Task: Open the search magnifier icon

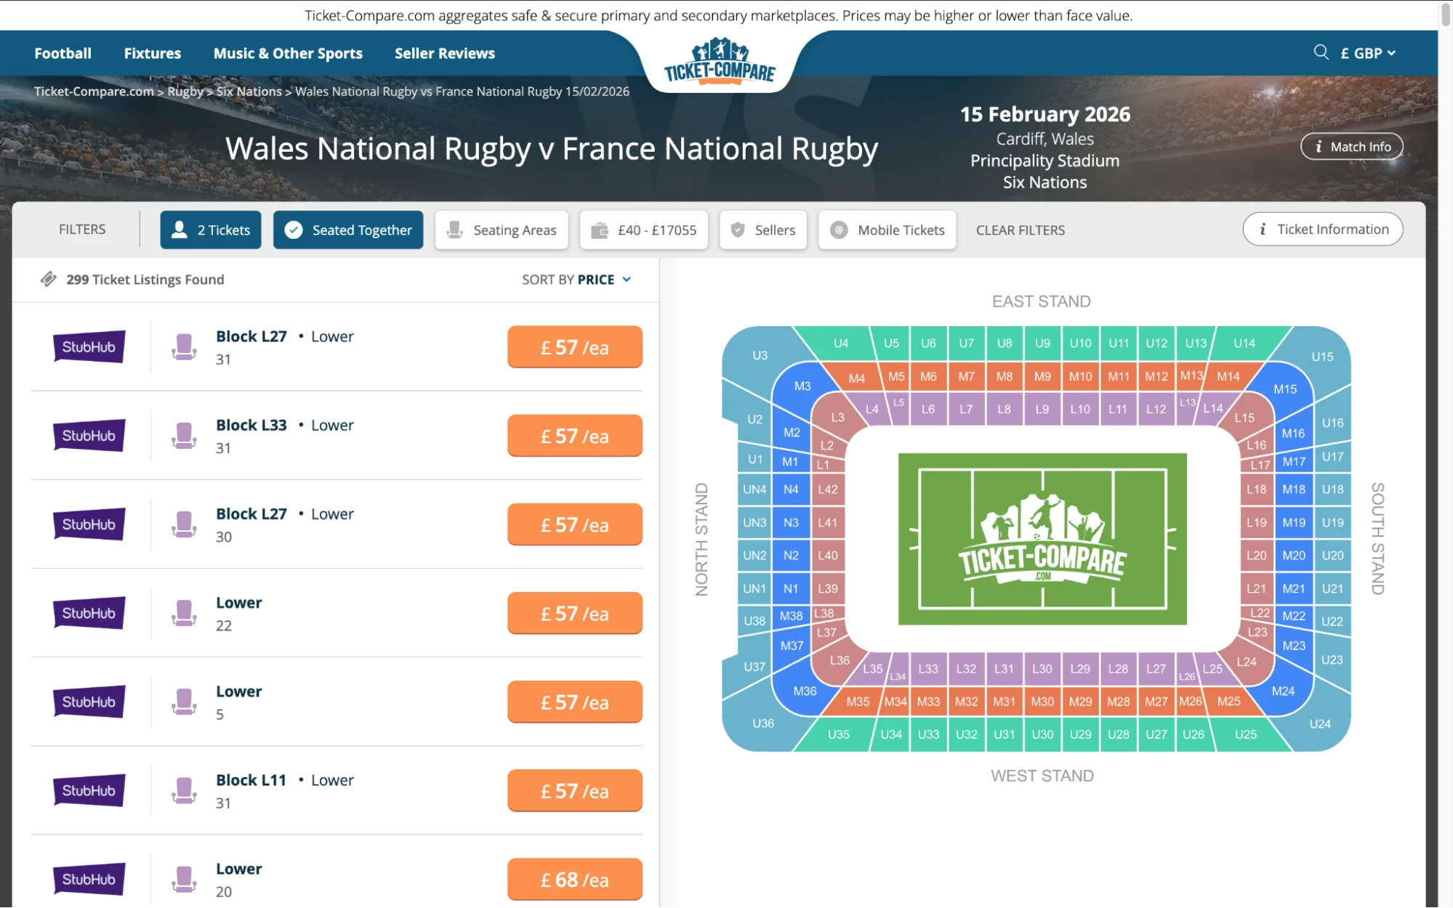Action: coord(1320,53)
